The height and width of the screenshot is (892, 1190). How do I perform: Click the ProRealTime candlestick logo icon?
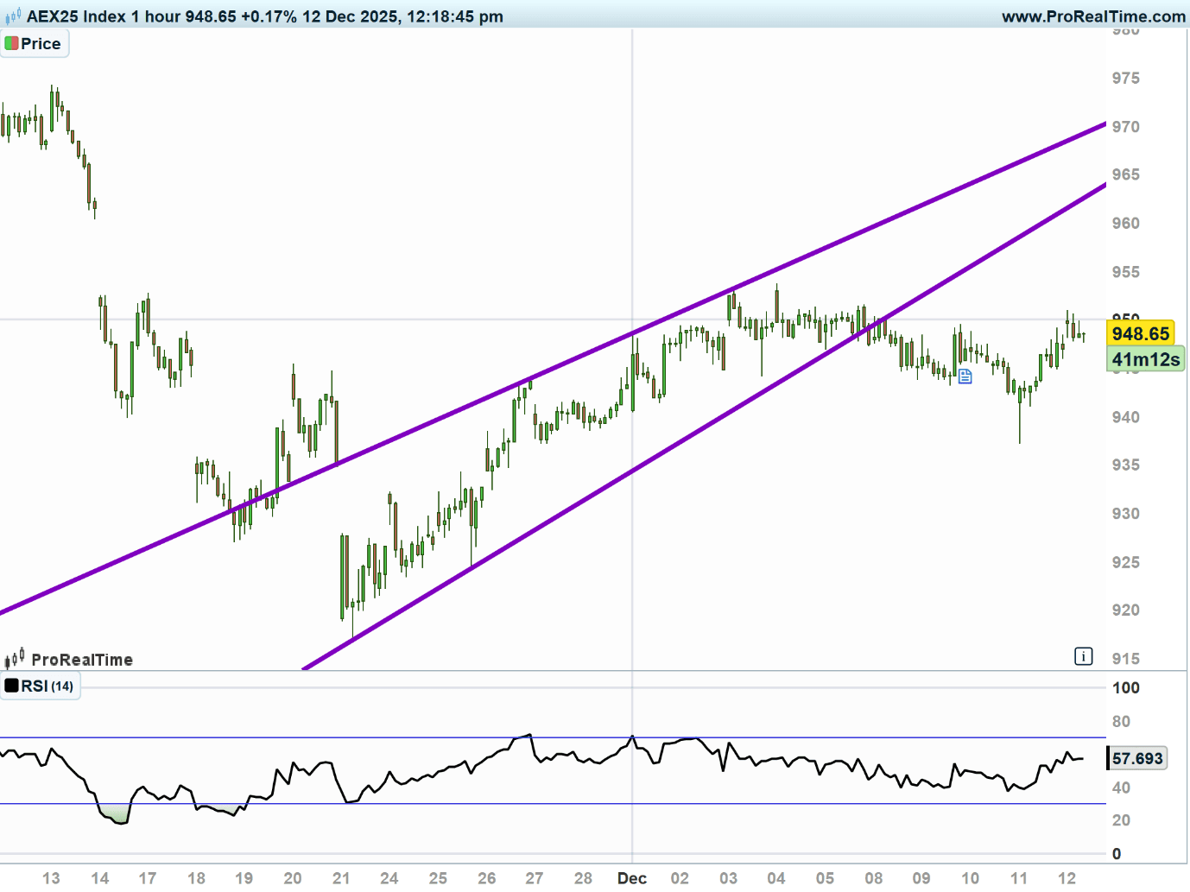click(15, 659)
